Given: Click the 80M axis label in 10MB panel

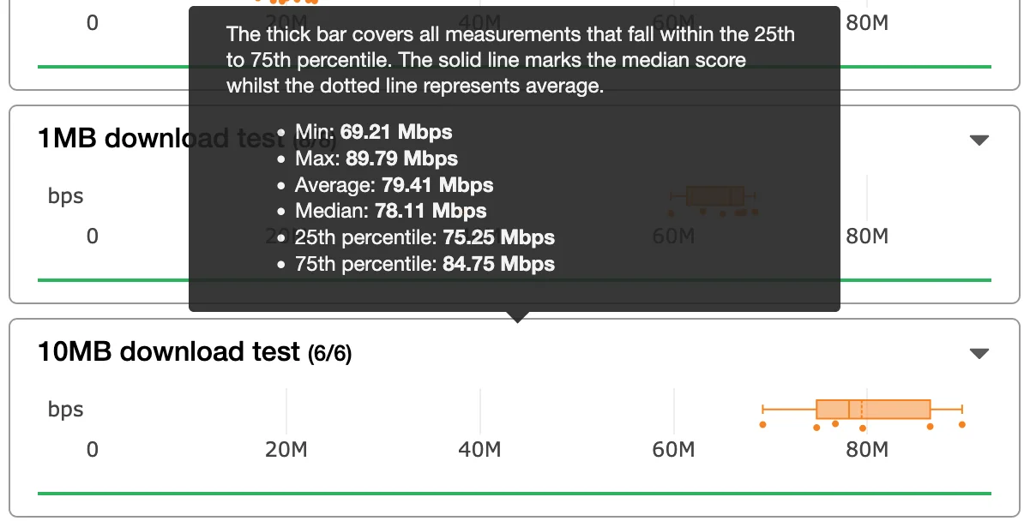Looking at the screenshot, I should 867,449.
